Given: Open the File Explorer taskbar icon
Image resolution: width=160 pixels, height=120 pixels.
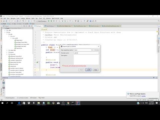Looking at the screenshot, I should pos(39,103).
